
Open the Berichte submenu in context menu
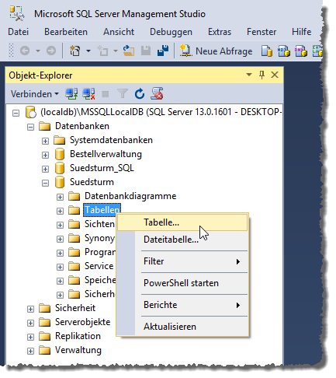(x=182, y=305)
